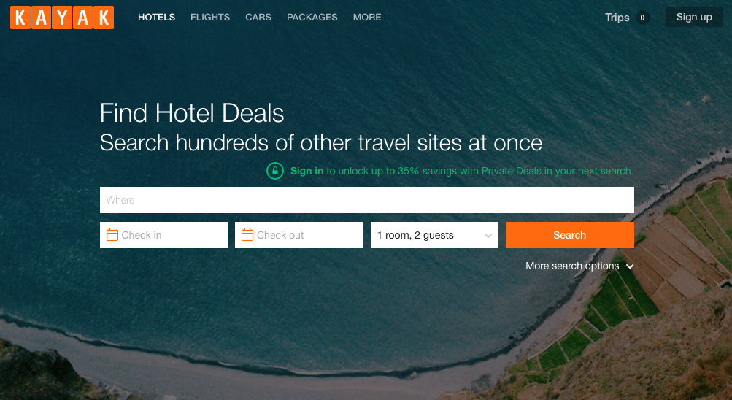Viewport: 732px width, 400px height.
Task: Open the CARS section
Action: [x=258, y=18]
